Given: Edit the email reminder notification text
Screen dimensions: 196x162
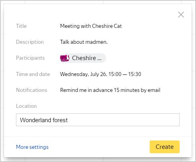Looking at the screenshot, I should point(110,90).
